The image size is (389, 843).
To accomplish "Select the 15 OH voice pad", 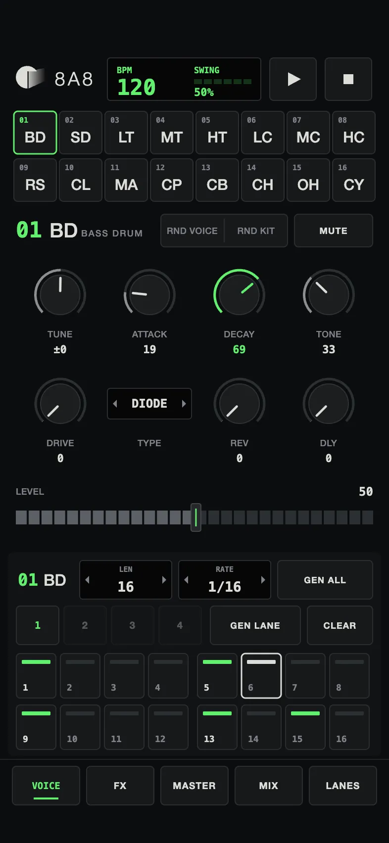I will point(308,180).
